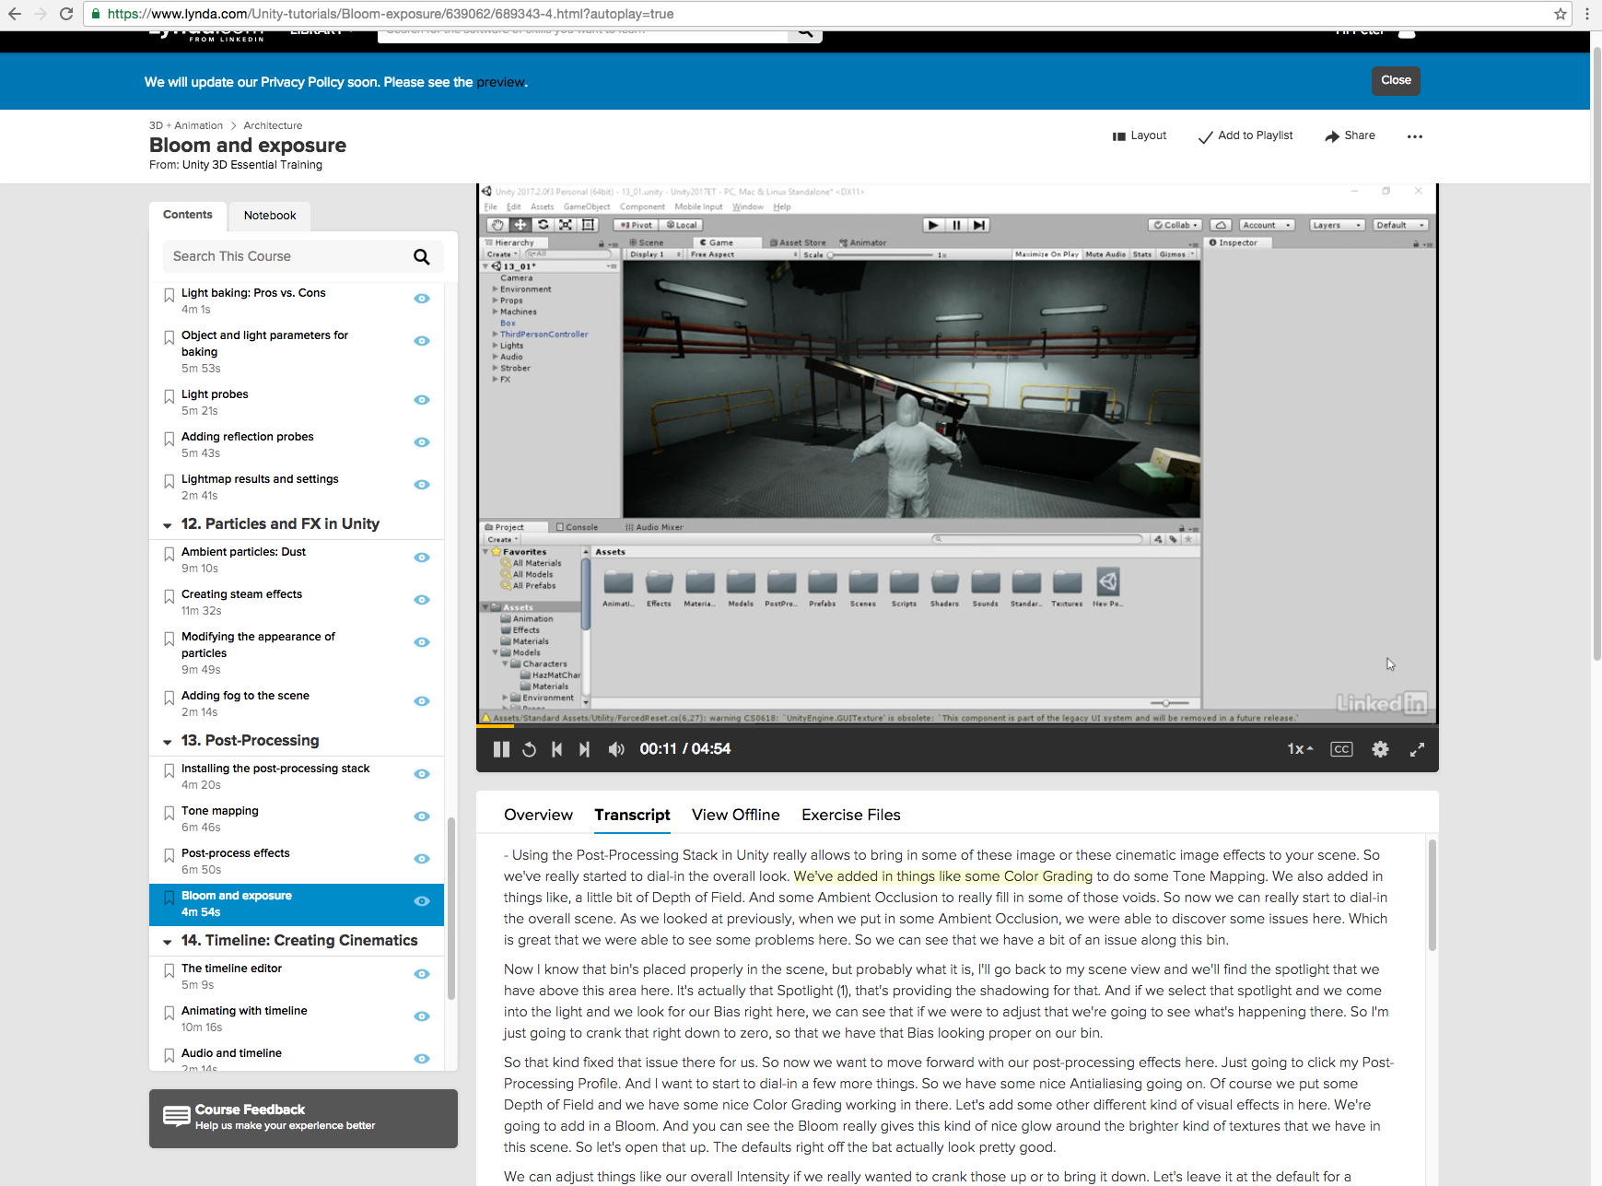Bookmark Creating steam effects video
Screen dimensions: 1602x1186
tap(169, 596)
